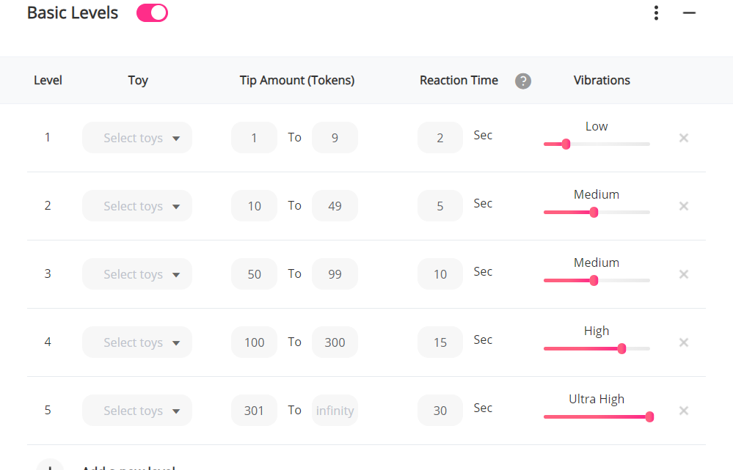Open the three-dot options menu
The width and height of the screenshot is (733, 470).
(656, 13)
